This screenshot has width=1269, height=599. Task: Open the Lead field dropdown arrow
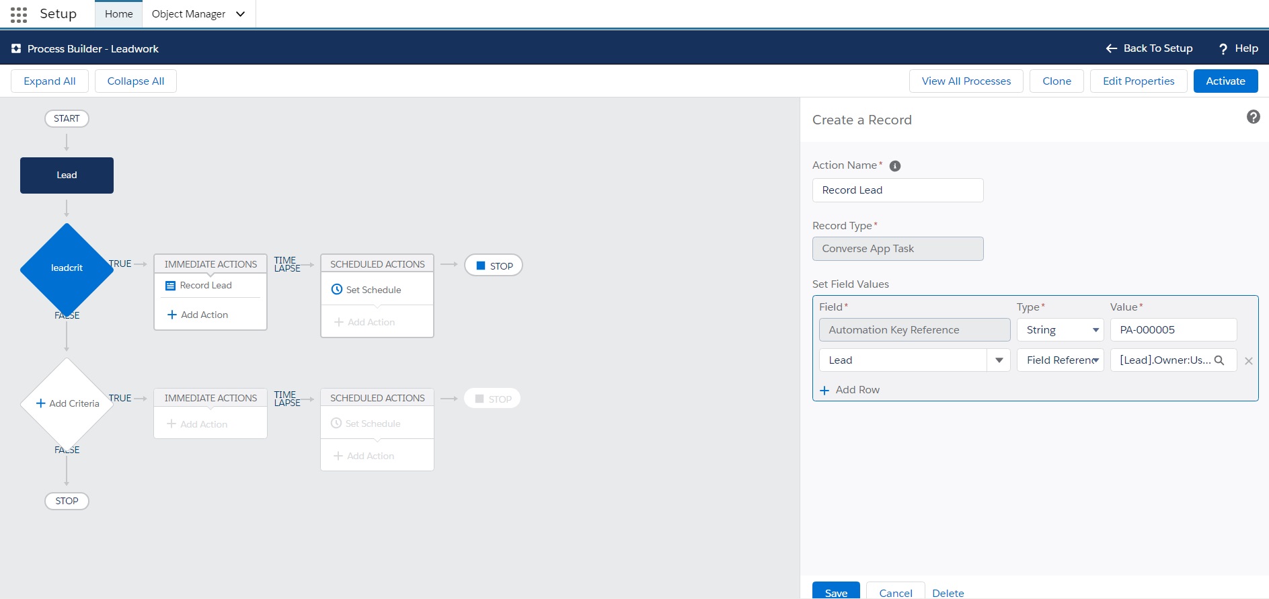999,360
